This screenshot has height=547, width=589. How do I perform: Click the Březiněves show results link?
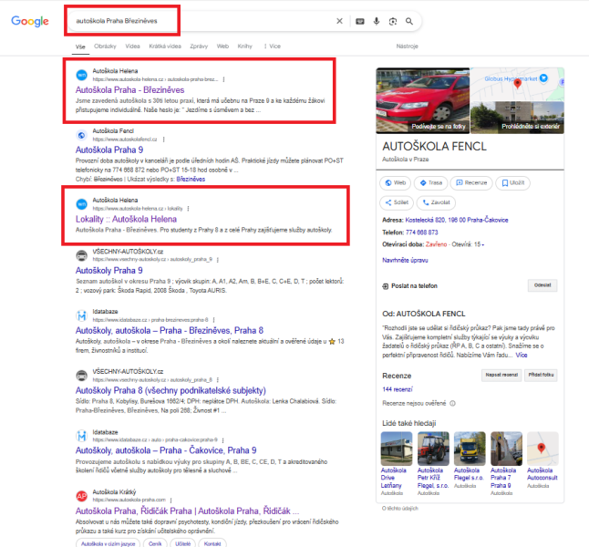point(191,180)
